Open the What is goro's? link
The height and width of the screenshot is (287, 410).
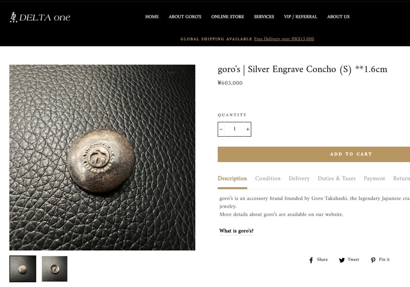[x=237, y=231]
